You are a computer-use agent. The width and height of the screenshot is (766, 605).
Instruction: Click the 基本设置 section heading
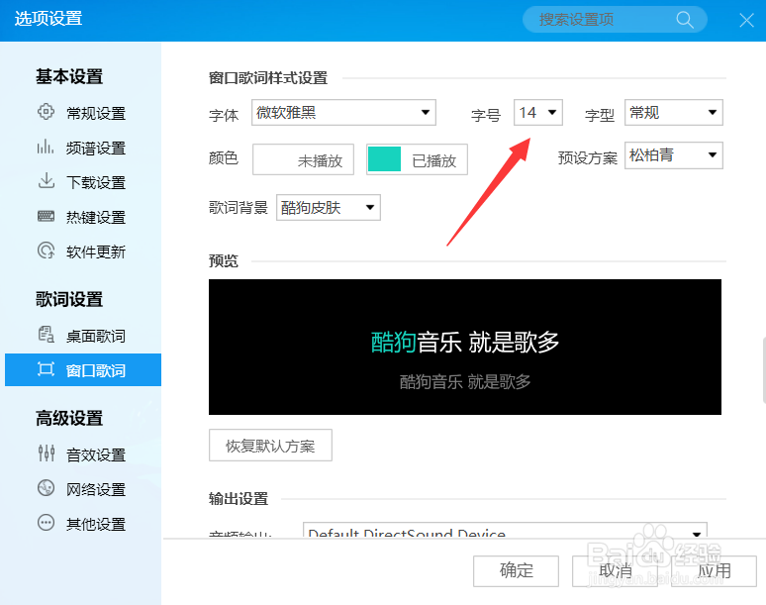(69, 76)
